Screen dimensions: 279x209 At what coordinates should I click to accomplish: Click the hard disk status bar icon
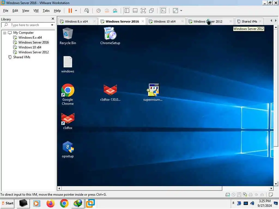[228, 195]
